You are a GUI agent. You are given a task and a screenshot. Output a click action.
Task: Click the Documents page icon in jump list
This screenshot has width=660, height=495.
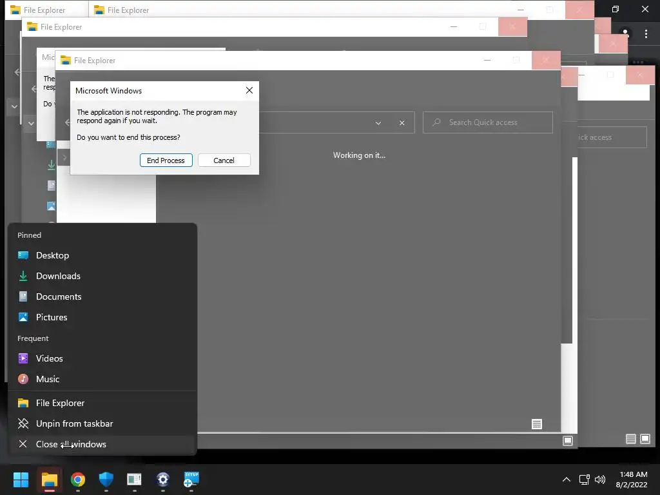(x=23, y=296)
